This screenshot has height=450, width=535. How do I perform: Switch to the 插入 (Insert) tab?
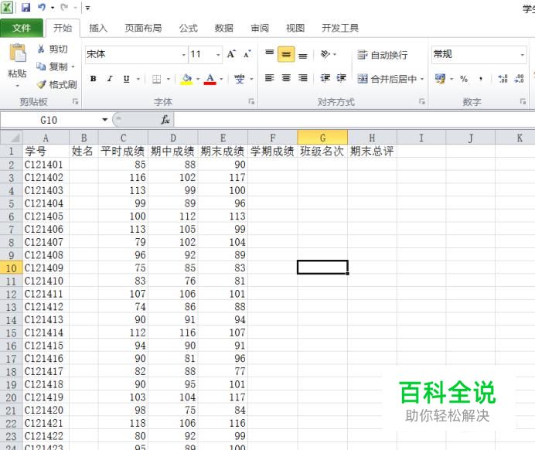click(x=98, y=28)
